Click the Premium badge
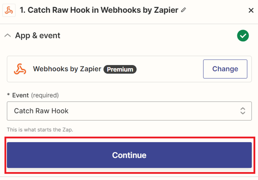 [x=120, y=69]
